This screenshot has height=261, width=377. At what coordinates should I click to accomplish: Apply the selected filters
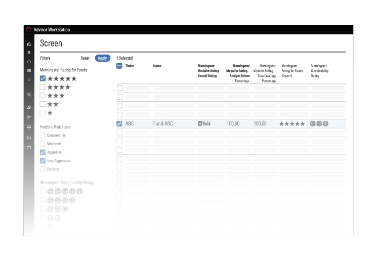103,58
